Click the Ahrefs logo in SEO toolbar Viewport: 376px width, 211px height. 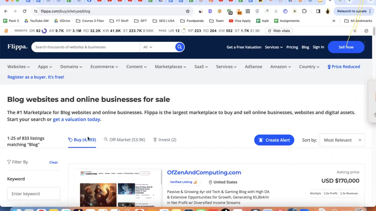tap(6, 31)
